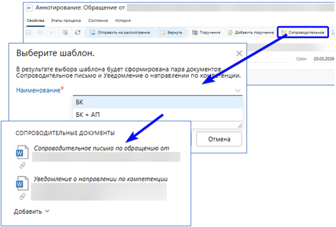Expand the Наименование dropdown chevron

(238, 91)
